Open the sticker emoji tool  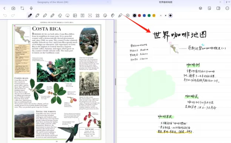pos(105,16)
